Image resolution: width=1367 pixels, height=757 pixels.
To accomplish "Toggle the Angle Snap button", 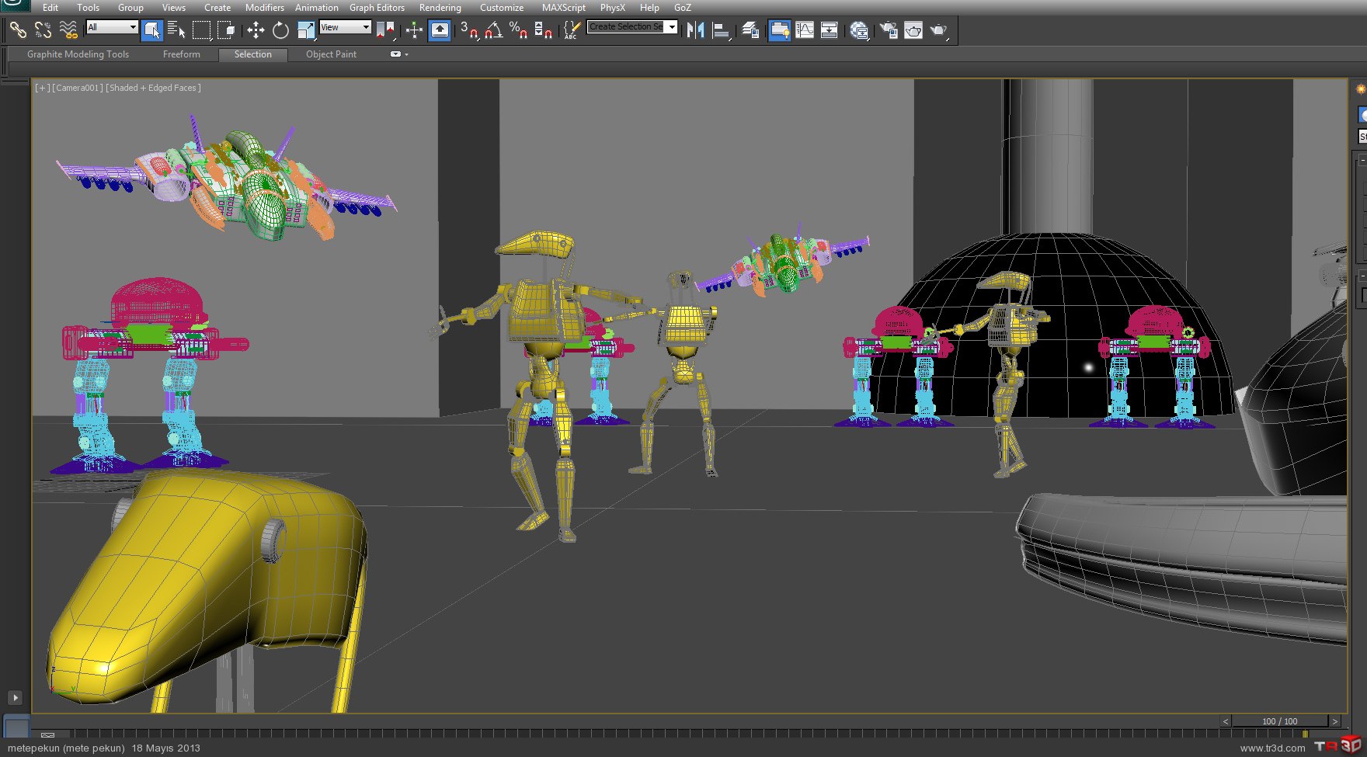I will [x=493, y=30].
